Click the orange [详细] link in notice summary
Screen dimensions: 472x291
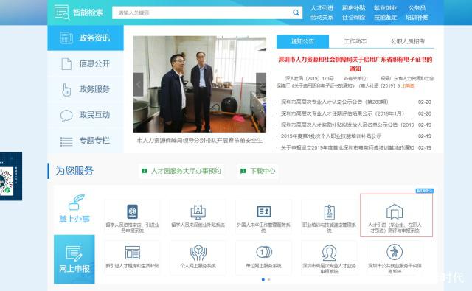coord(409,86)
